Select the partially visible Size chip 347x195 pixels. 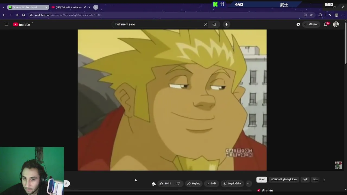pos(316,180)
